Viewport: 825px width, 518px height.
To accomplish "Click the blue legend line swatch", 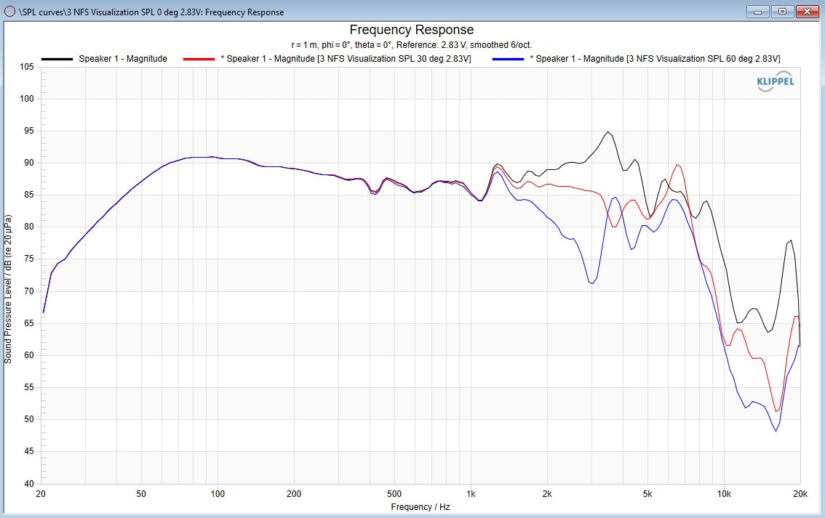I will tap(509, 59).
